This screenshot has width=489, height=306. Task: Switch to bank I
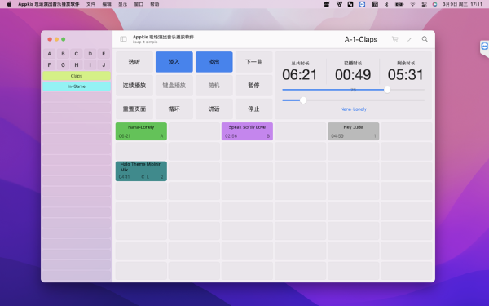90,65
